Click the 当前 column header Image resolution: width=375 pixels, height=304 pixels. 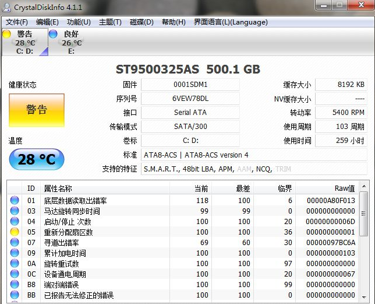(191, 188)
